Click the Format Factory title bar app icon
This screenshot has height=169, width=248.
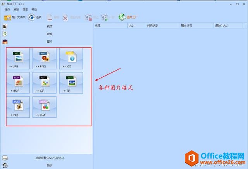tap(3, 4)
